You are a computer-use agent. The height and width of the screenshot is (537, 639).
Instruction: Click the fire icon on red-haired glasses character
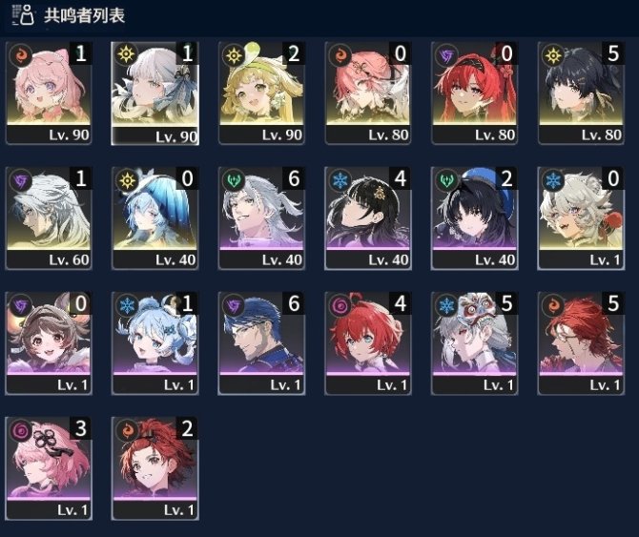pyautogui.click(x=553, y=305)
